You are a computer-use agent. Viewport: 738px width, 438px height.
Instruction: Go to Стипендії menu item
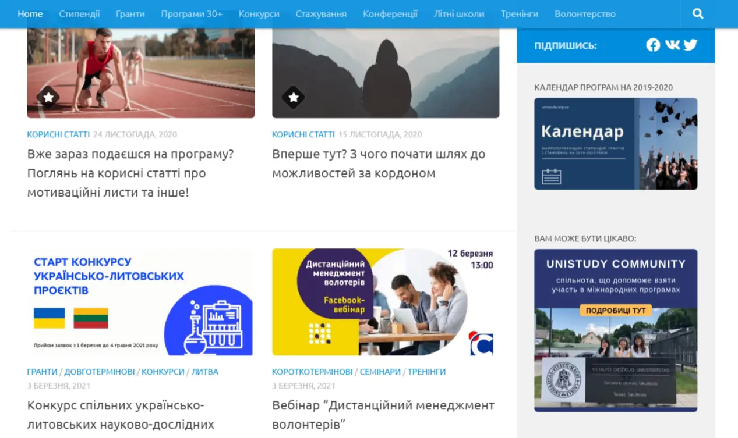pos(79,14)
